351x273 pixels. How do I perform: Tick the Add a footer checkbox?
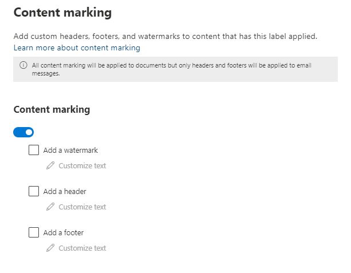34,232
